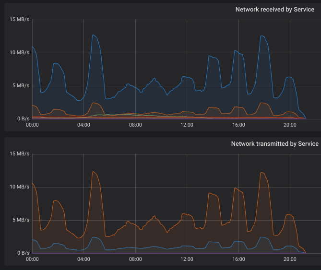Click 04:00 time label in received panel
321x270 pixels.
tap(83, 125)
